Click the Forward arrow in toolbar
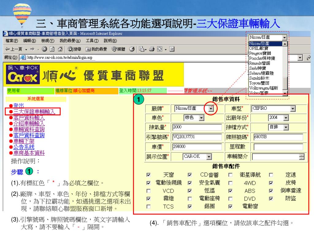This screenshot has width=314, height=235. (x=32, y=49)
